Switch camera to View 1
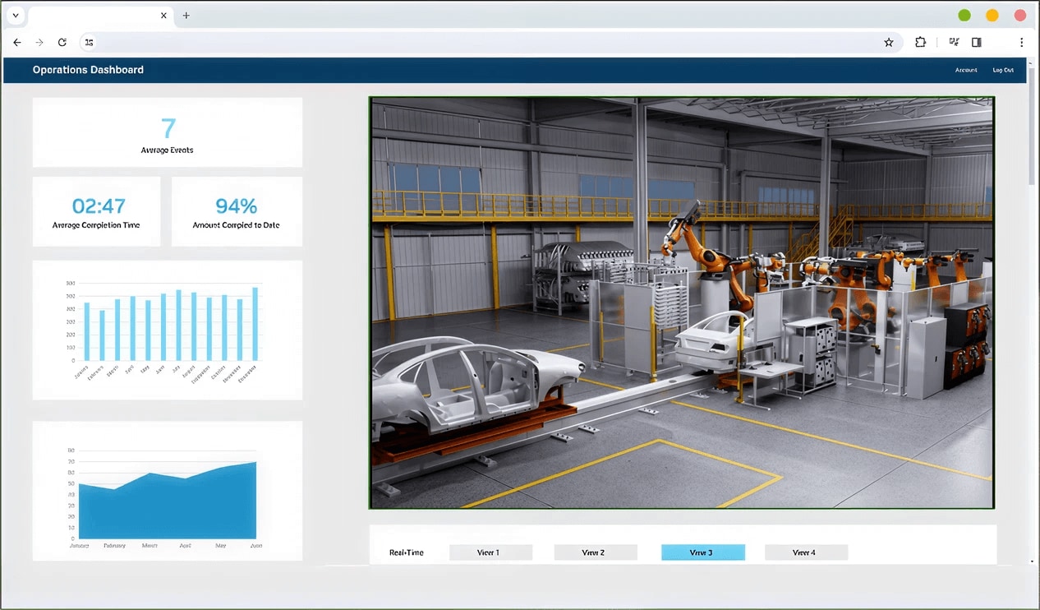Image resolution: width=1040 pixels, height=610 pixels. click(x=490, y=552)
